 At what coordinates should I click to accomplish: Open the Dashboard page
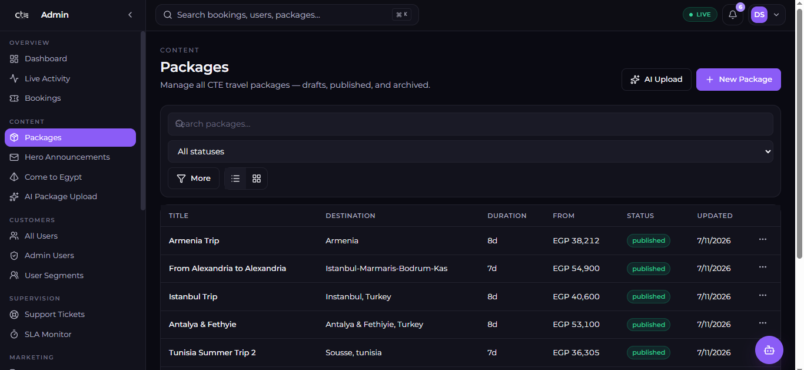point(70,59)
